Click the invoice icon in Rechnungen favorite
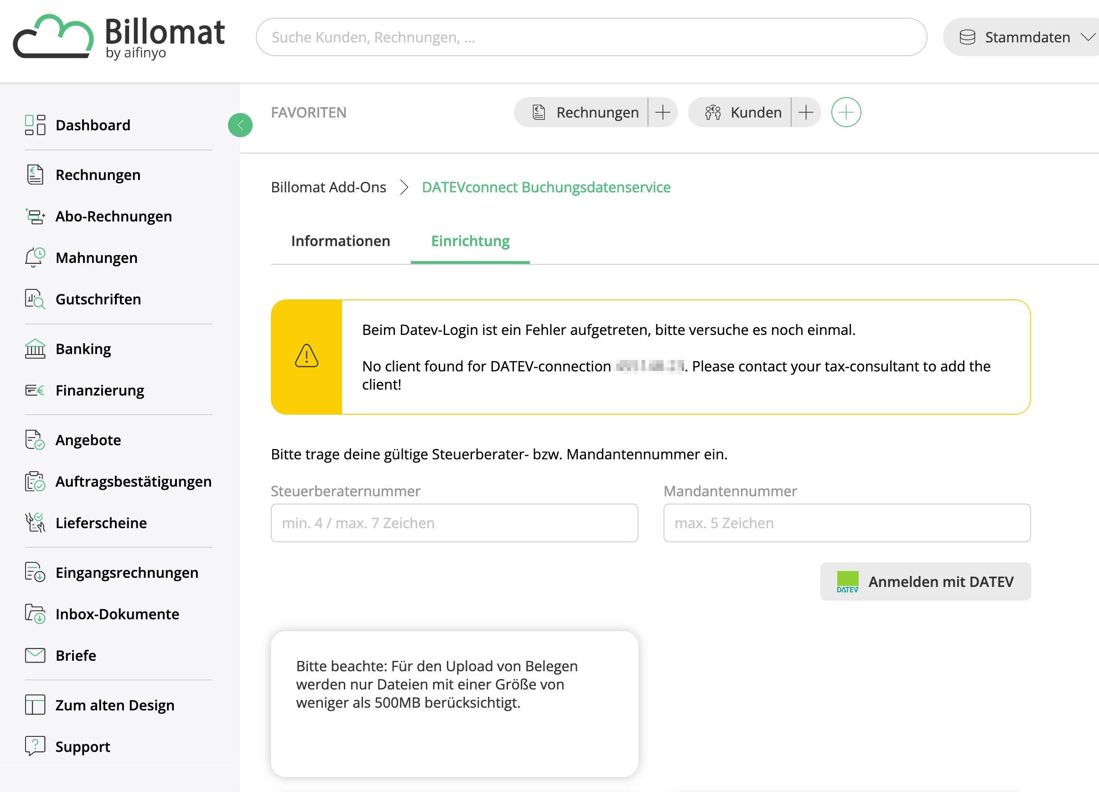Screen dimensions: 1099x792 click(x=539, y=112)
